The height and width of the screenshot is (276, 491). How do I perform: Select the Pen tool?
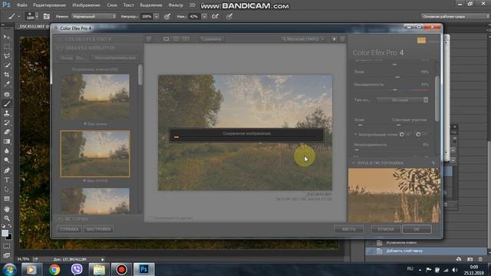(7, 170)
